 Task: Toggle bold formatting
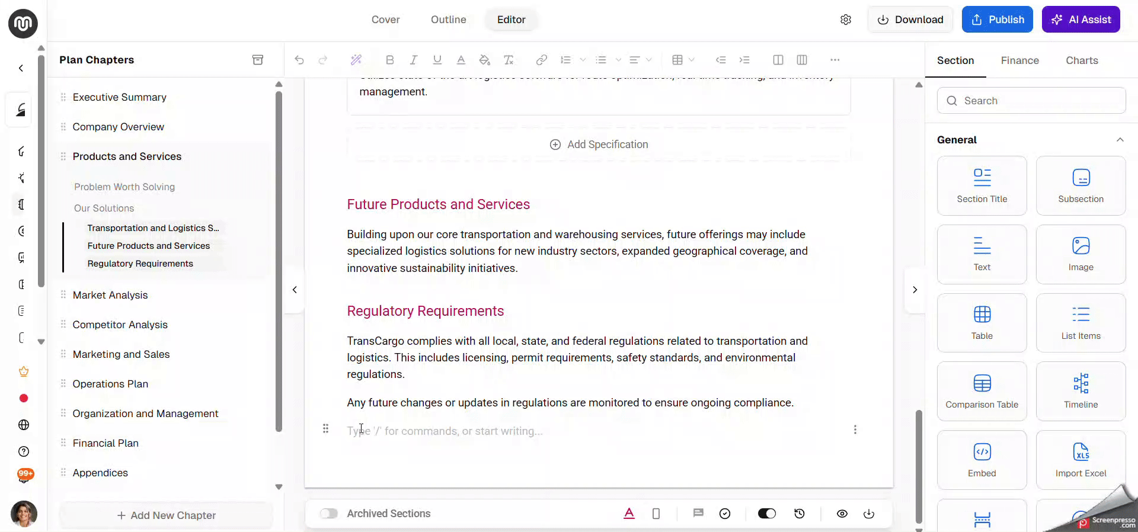click(389, 60)
